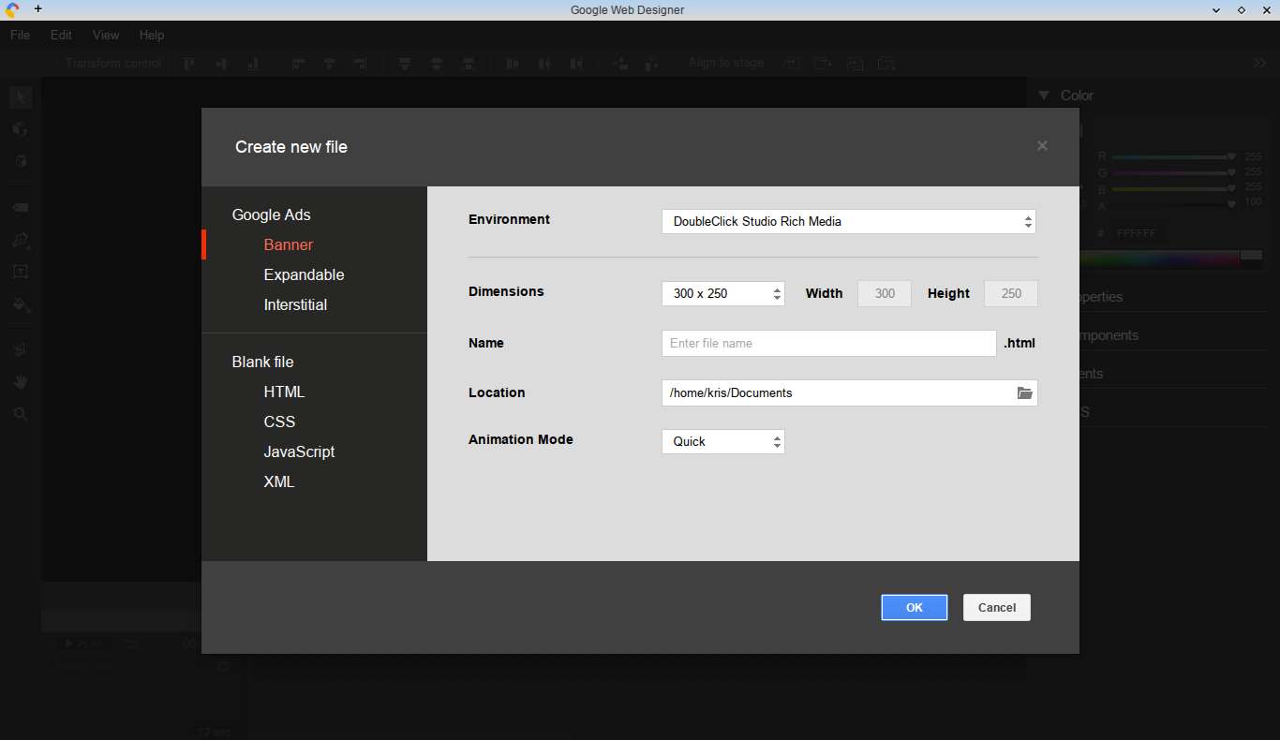Close the Create new file dialog

click(1042, 146)
